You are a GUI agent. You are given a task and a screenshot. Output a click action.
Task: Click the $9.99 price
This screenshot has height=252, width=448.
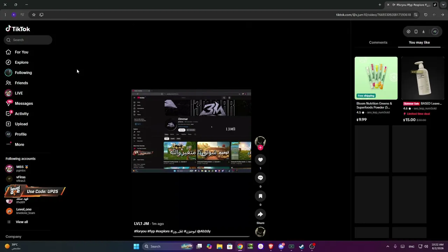(x=362, y=120)
